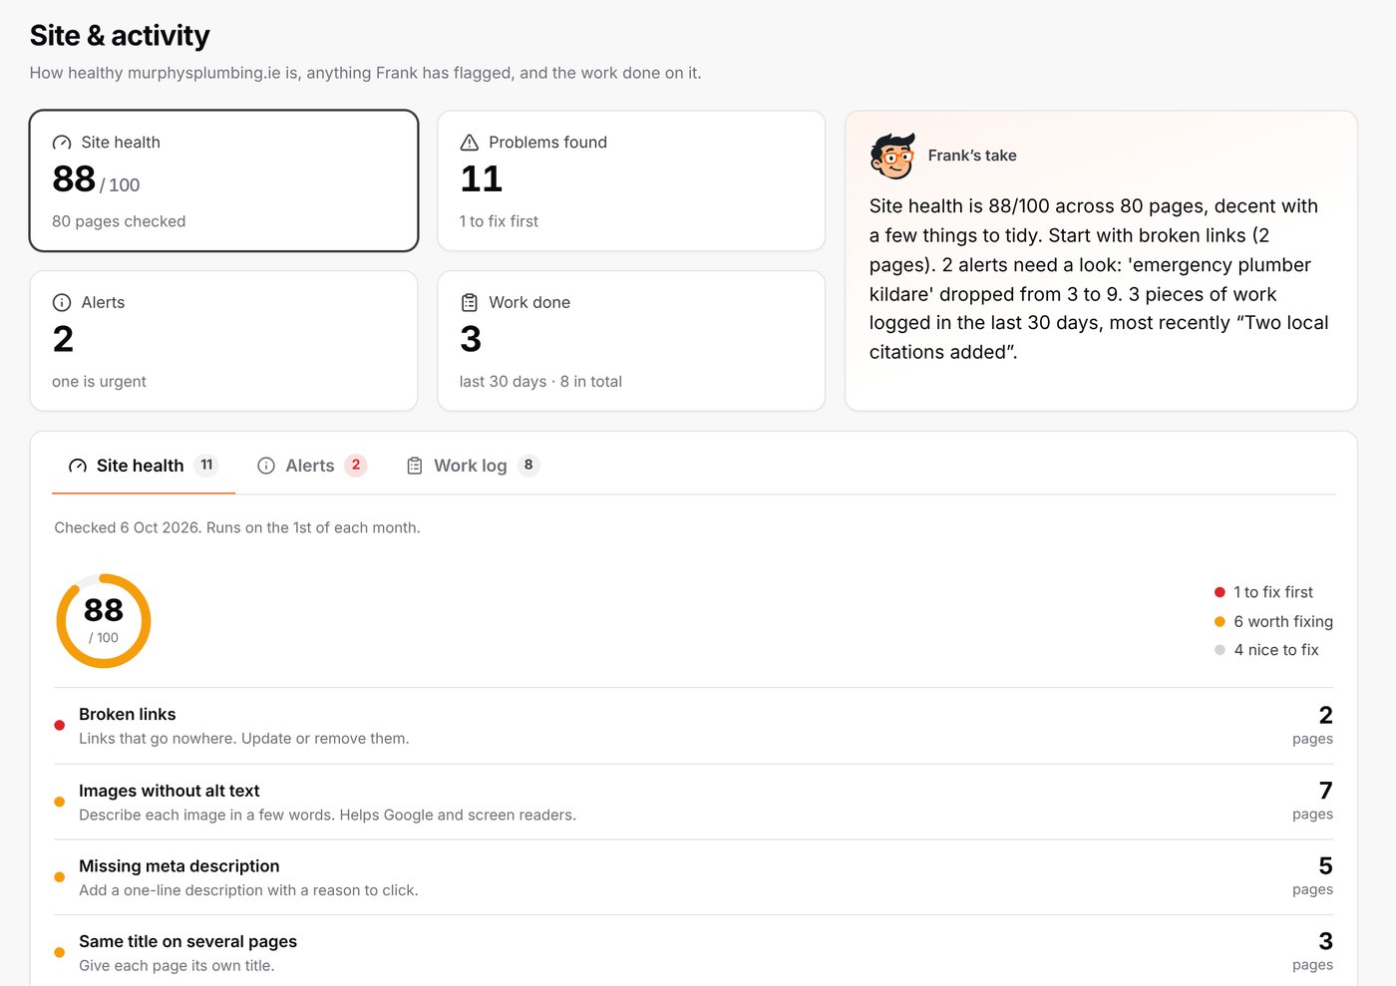Click 'last 30 days · 8 in total' text
Screen dimensions: 1396x986
click(540, 382)
